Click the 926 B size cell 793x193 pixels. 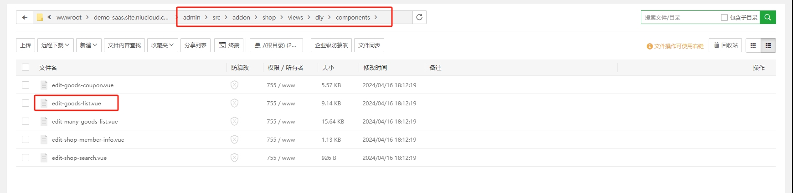pyautogui.click(x=329, y=158)
